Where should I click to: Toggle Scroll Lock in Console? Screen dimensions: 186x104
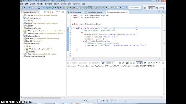coord(134,63)
